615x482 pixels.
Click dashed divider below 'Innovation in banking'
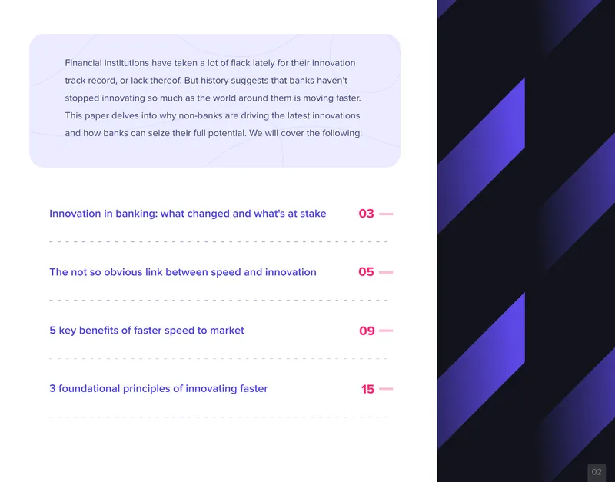218,242
